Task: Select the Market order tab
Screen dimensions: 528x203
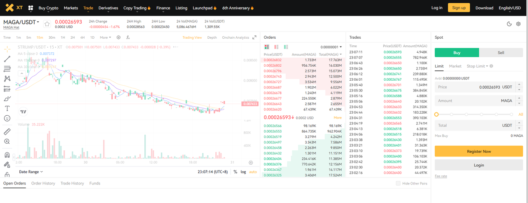Action: (x=455, y=66)
